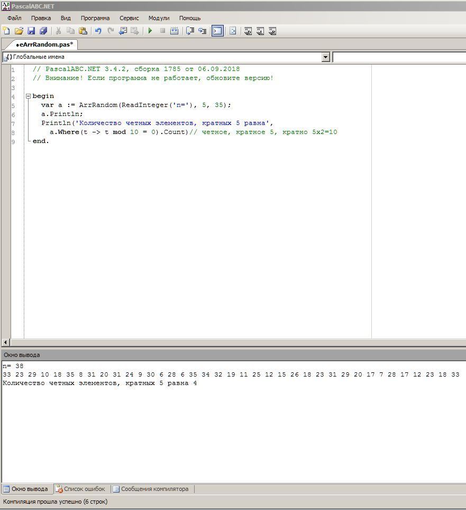The height and width of the screenshot is (510, 466).
Task: Select the eArrRandom.pas tab
Action: [x=44, y=44]
